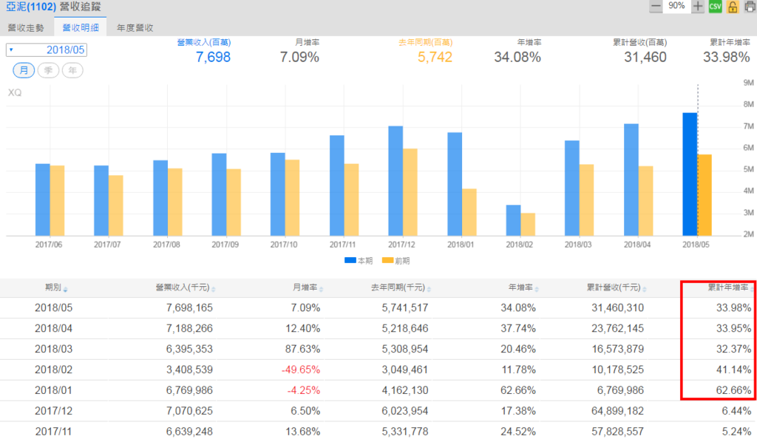Toggle the 本期 legend swatch
The width and height of the screenshot is (757, 439).
350,260
